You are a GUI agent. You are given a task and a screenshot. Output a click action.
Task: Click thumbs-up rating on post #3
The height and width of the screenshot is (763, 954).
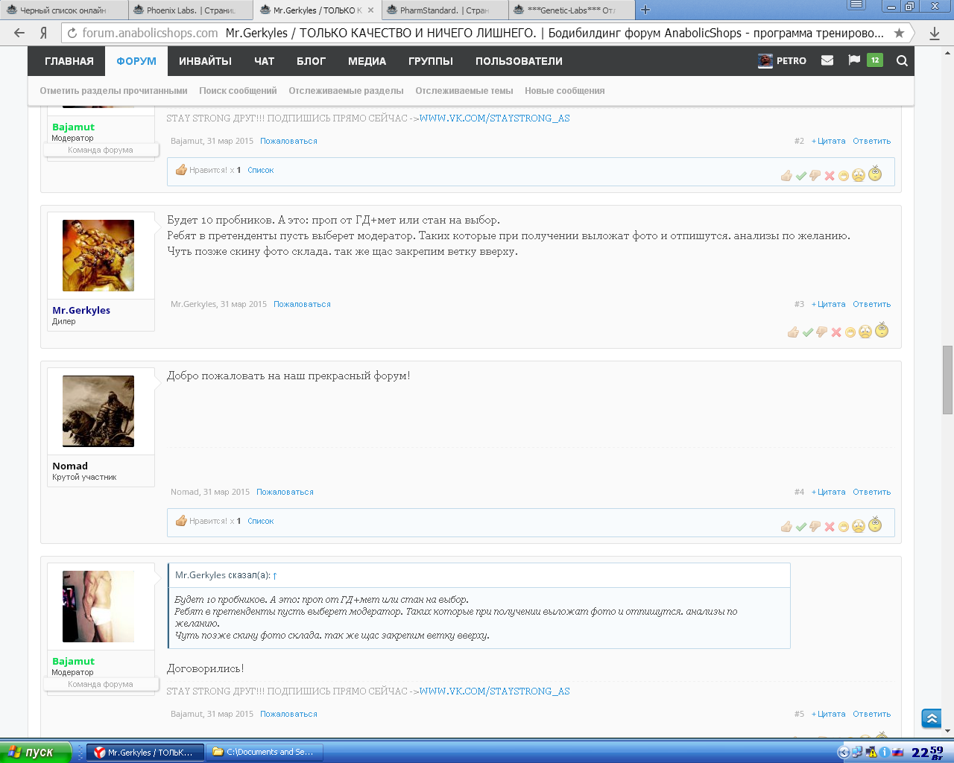tap(793, 332)
